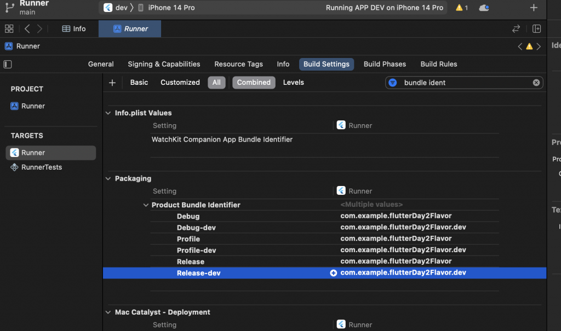Collapse the Info.plist Values section
Viewport: 561px width, 331px height.
(108, 113)
